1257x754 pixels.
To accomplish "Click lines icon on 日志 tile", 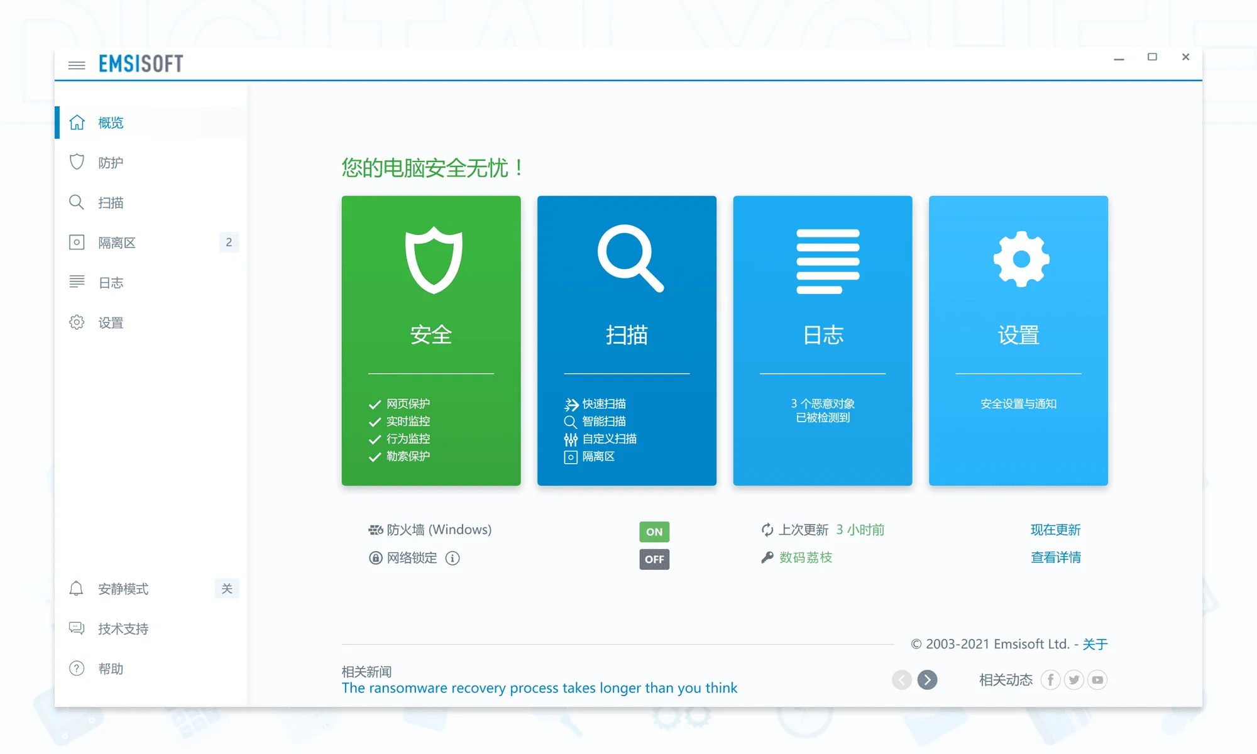I will [828, 261].
